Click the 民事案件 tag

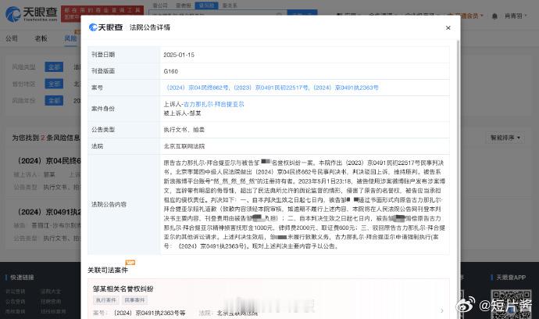point(134,300)
